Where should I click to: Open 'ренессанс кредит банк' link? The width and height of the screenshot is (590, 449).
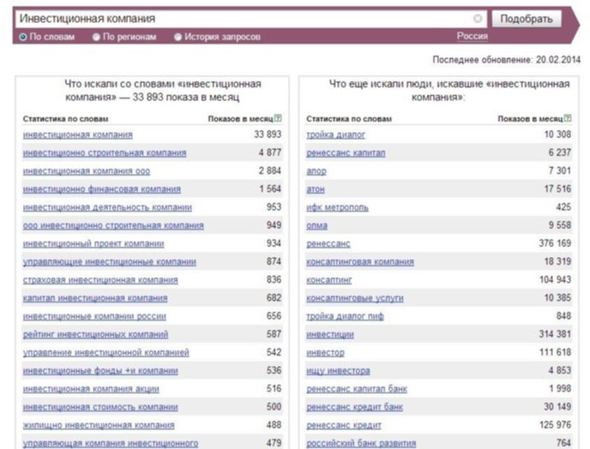tap(355, 407)
